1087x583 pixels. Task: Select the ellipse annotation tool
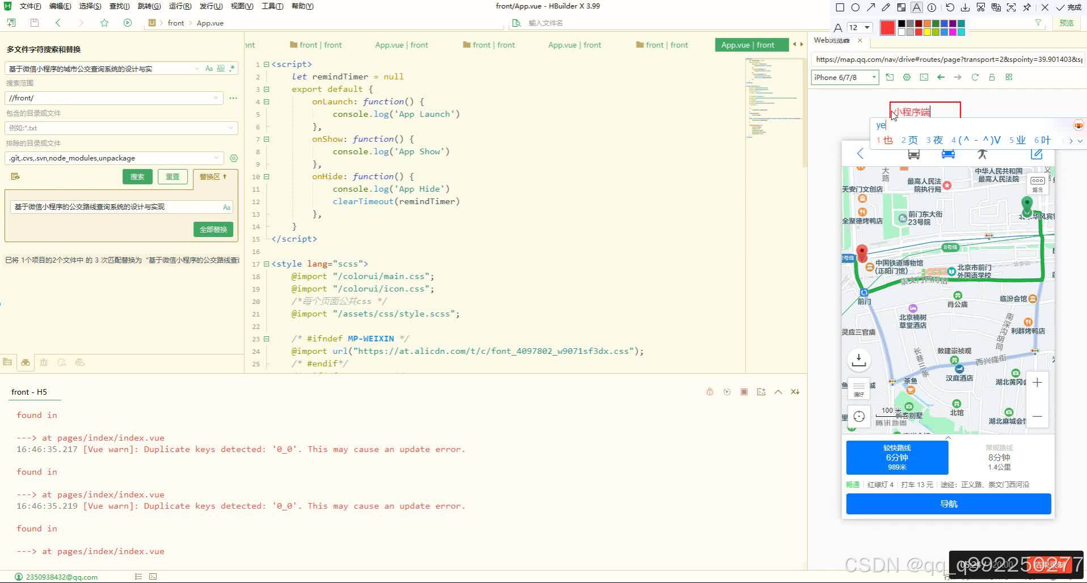tap(856, 7)
